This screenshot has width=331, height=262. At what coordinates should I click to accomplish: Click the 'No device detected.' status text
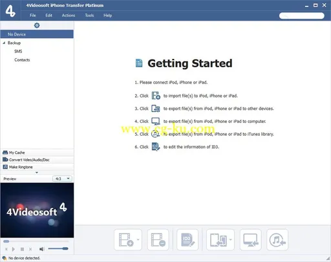pos(24,258)
